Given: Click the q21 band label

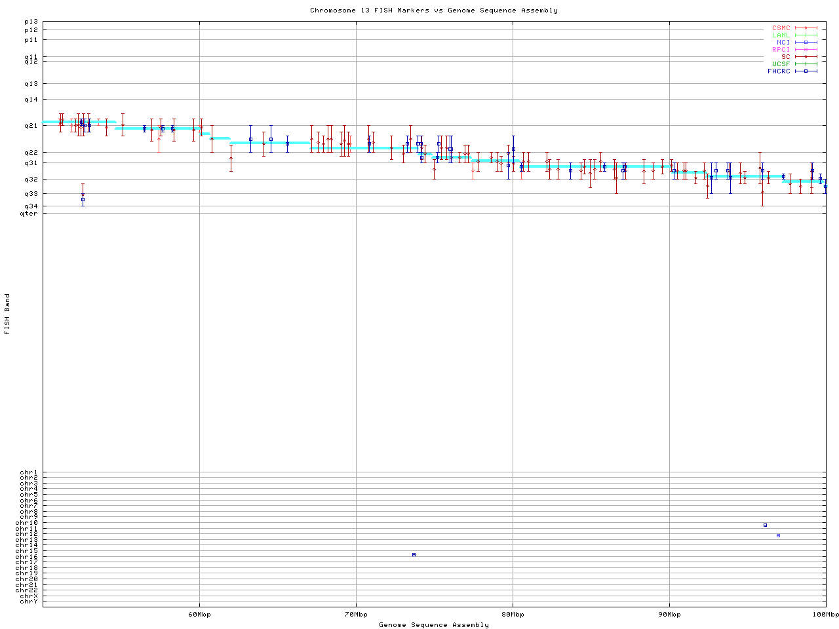Looking at the screenshot, I should 31,125.
